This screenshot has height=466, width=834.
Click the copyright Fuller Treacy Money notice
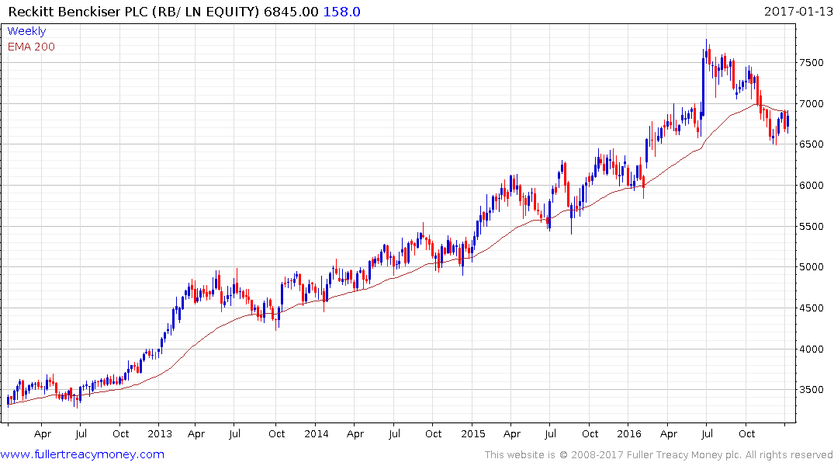click(659, 455)
